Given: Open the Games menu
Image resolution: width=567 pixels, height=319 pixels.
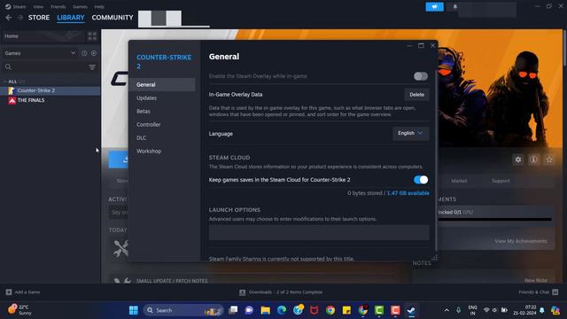Looking at the screenshot, I should click(80, 6).
